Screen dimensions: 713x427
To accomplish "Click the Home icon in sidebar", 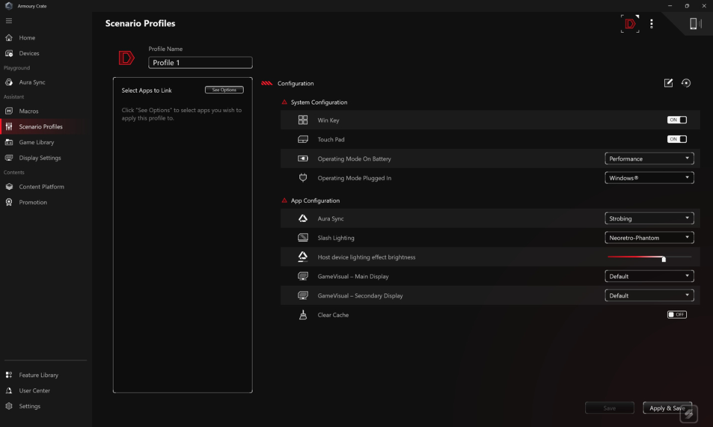I will [9, 38].
